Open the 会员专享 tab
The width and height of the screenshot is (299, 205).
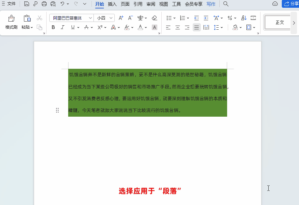pos(194,4)
